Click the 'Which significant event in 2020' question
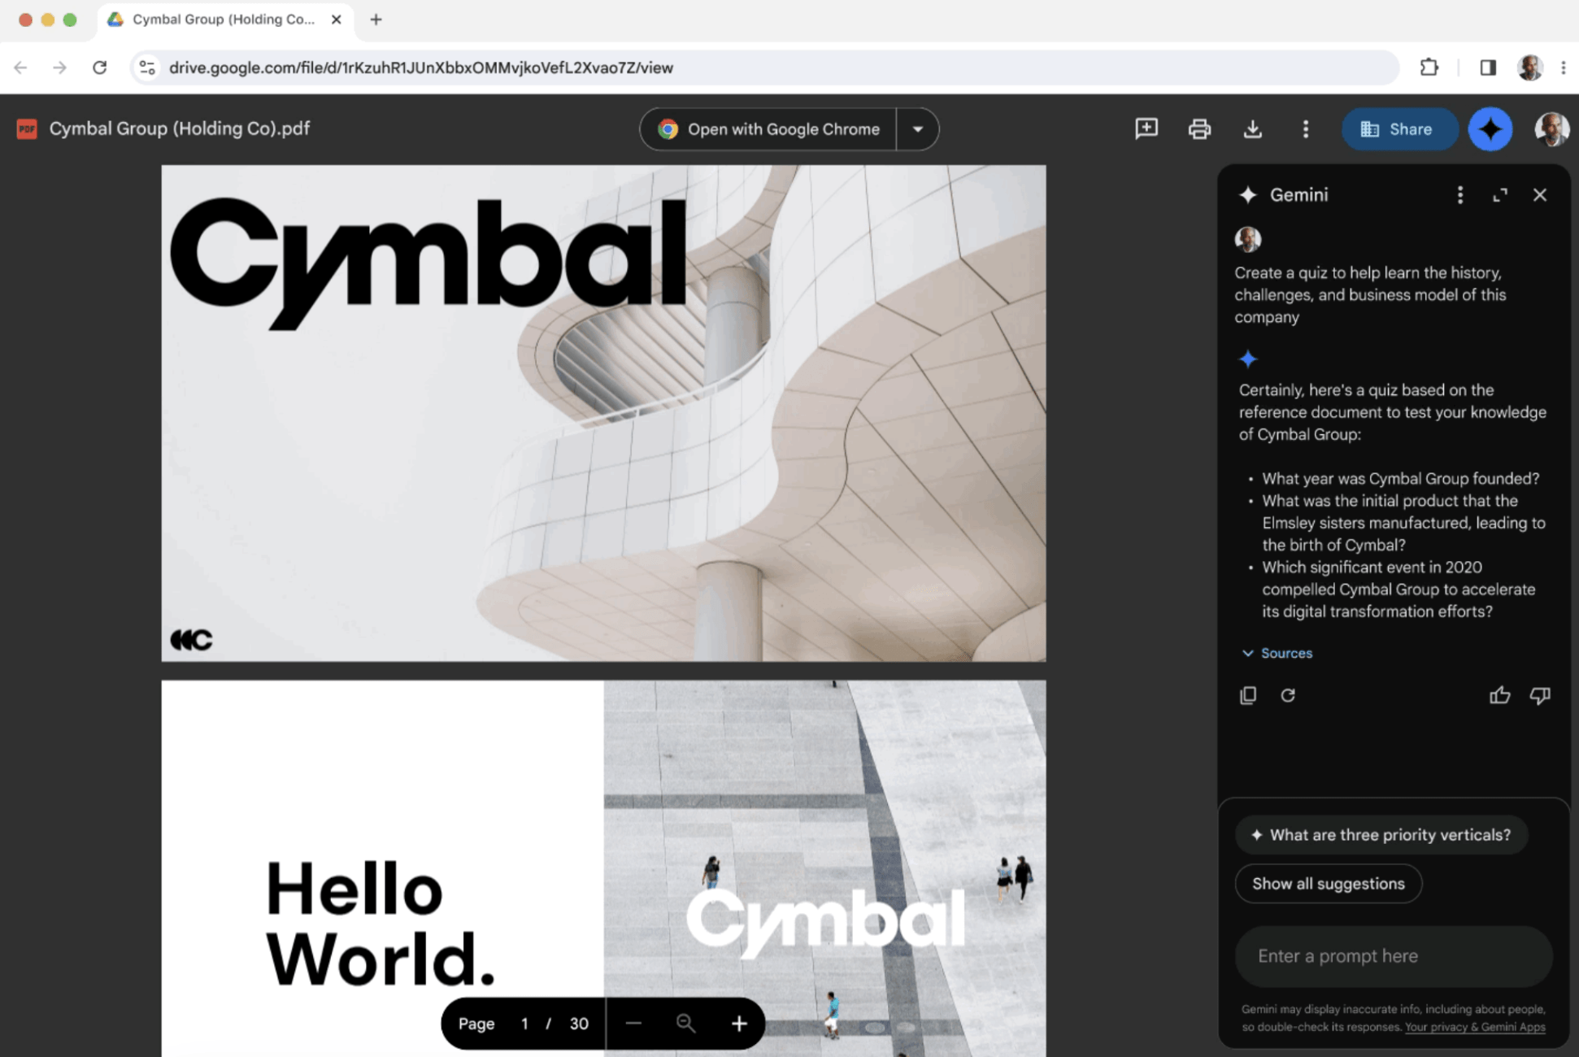Image resolution: width=1579 pixels, height=1057 pixels. coord(1399,589)
